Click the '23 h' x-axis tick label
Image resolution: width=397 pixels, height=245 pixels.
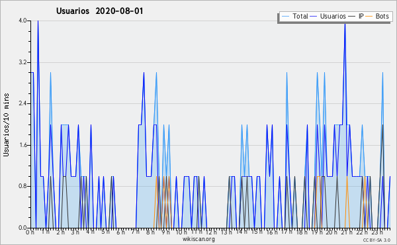377,232
